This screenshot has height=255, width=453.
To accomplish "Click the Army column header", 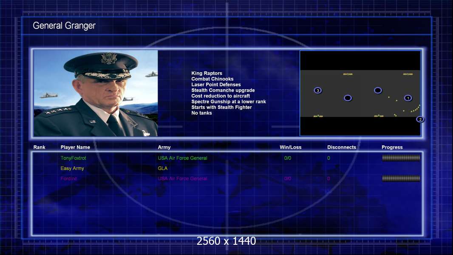I will click(x=164, y=147).
